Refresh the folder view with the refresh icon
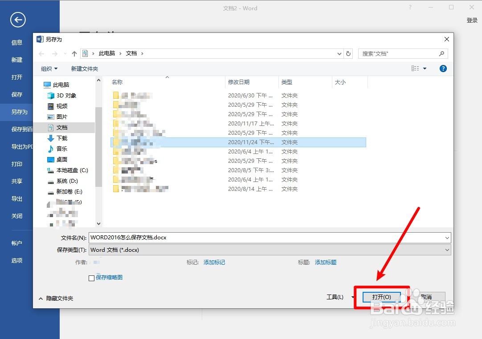The image size is (482, 339). [x=349, y=53]
